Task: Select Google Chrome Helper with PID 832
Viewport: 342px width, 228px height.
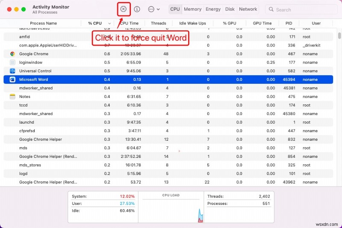Action: (41, 139)
